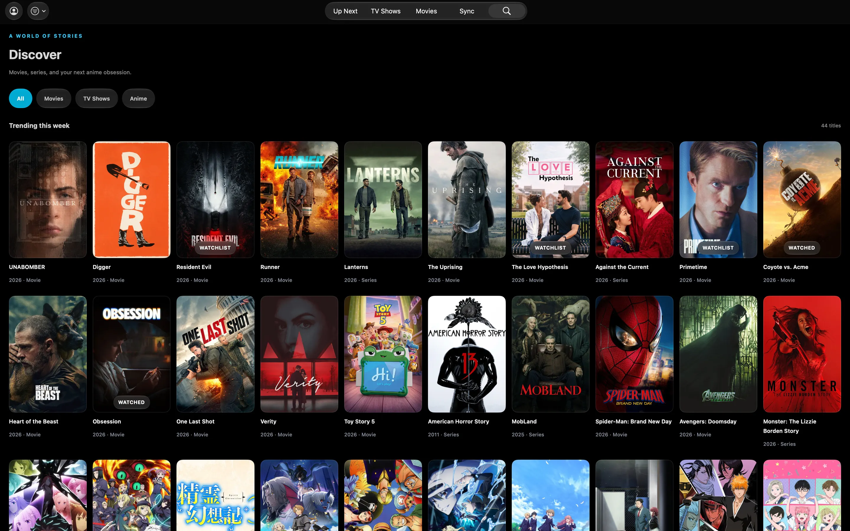
Task: Open the anime poster with Chinese characters
Action: click(215, 495)
